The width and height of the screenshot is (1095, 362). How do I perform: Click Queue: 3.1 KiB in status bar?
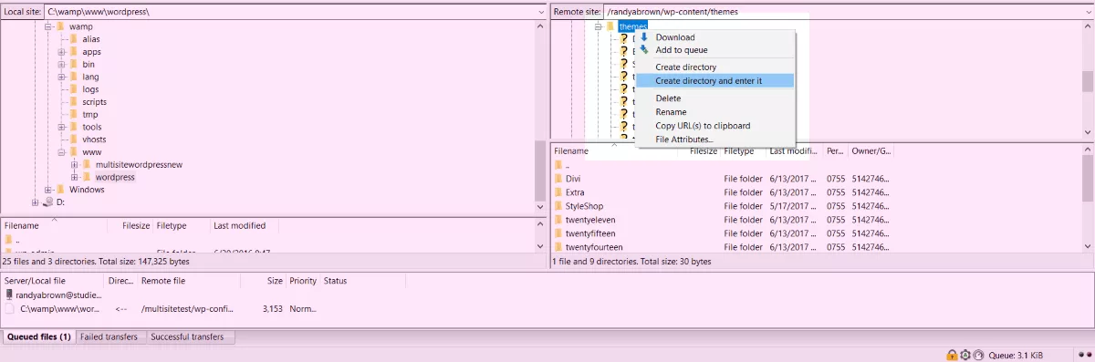[1015, 355]
